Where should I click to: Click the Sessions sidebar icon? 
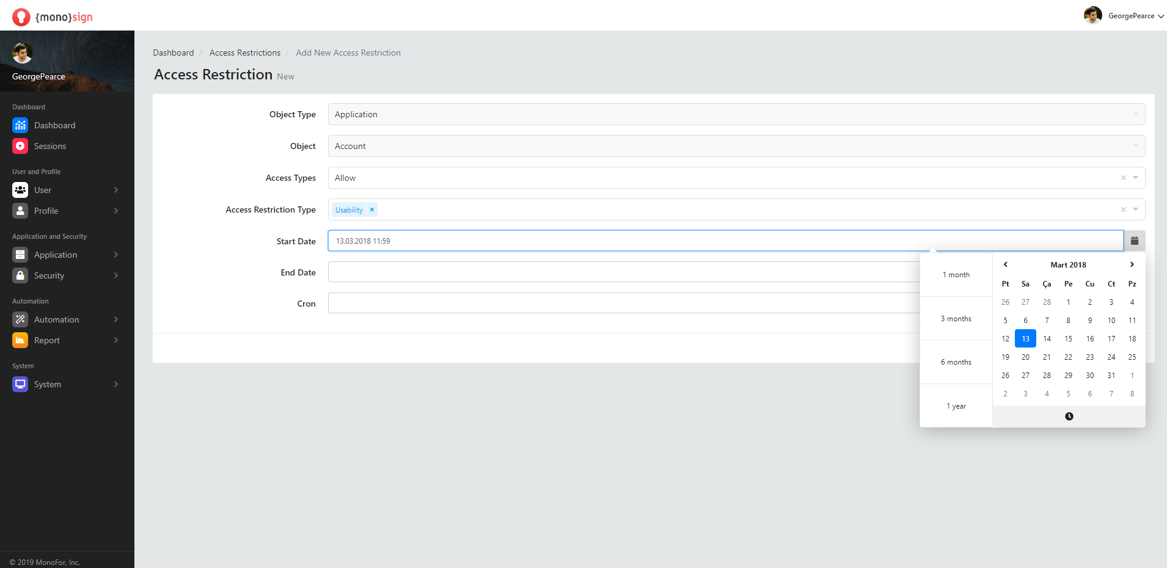[x=20, y=146]
